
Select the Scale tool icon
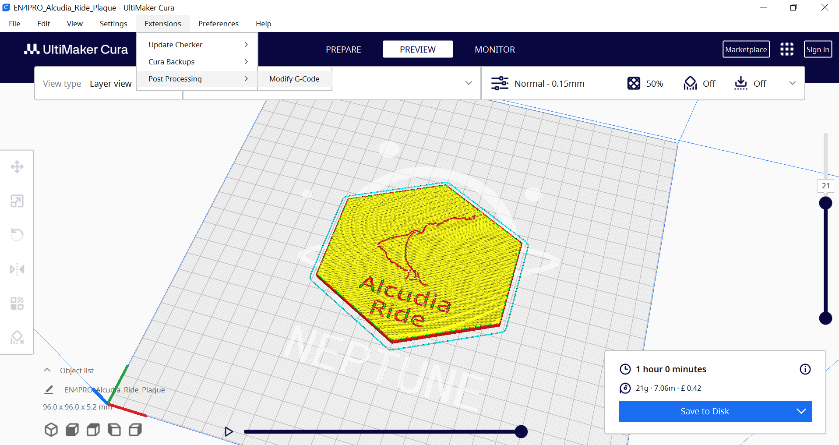[x=17, y=201]
